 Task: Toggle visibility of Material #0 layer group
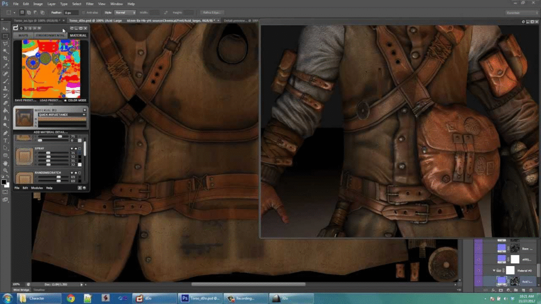tap(478, 270)
